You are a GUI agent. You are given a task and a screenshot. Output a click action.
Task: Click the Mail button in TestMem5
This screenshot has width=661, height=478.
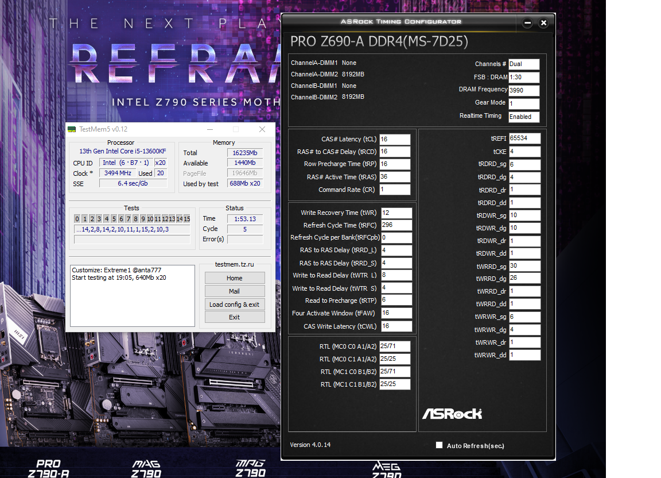[x=235, y=291]
